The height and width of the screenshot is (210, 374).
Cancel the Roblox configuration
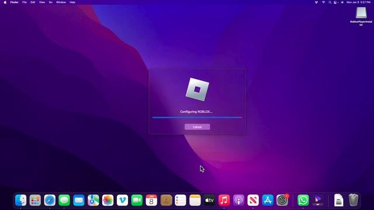click(x=198, y=127)
